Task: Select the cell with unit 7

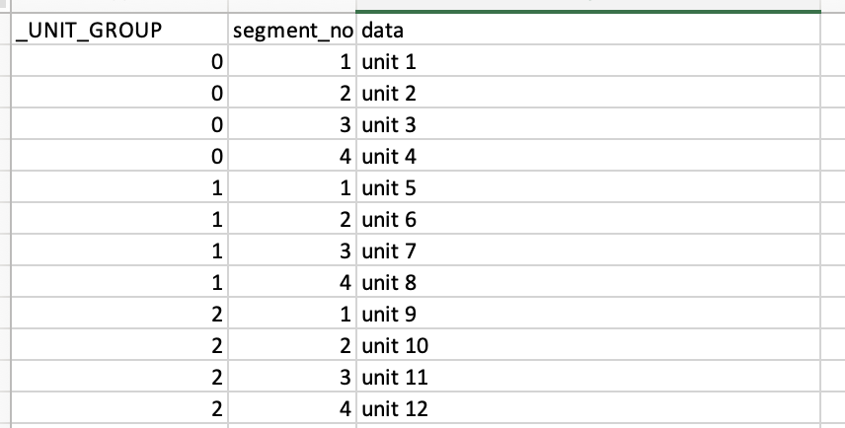Action: coord(588,250)
